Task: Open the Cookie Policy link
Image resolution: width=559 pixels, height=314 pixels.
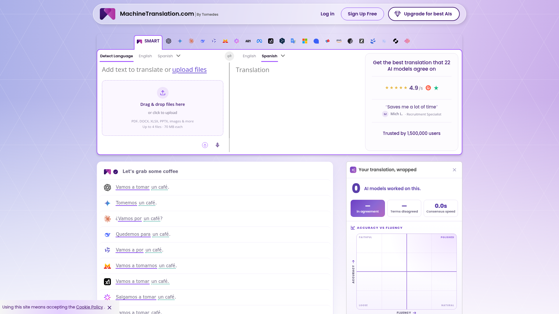Action: point(89,307)
